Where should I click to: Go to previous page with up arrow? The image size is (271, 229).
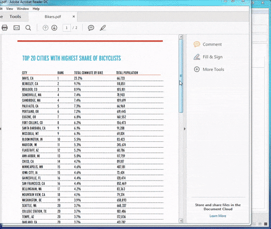[x=45, y=28]
